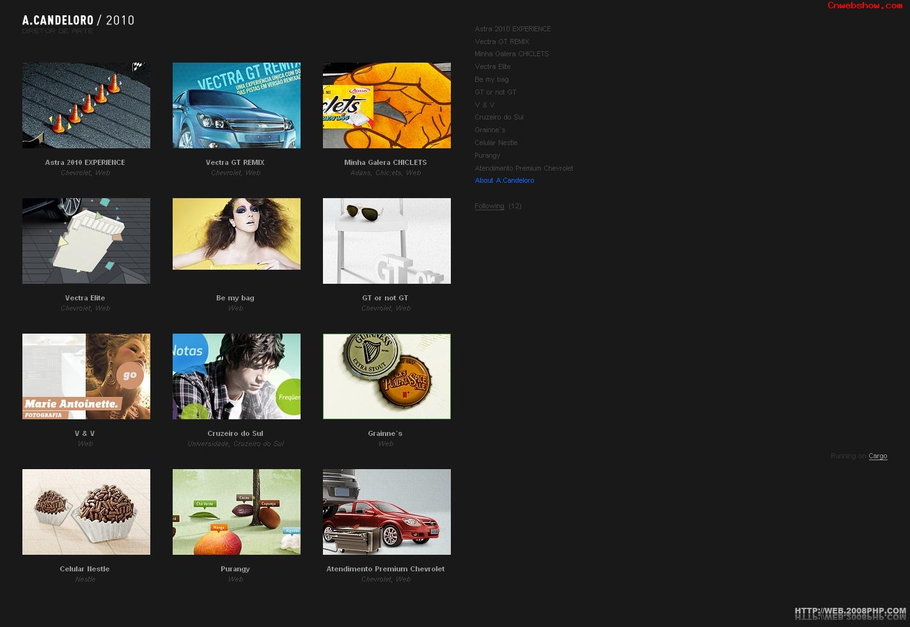The image size is (910, 627).
Task: Click the "Chevrolet, Web" tags under Astra 2010
Action: (x=85, y=173)
